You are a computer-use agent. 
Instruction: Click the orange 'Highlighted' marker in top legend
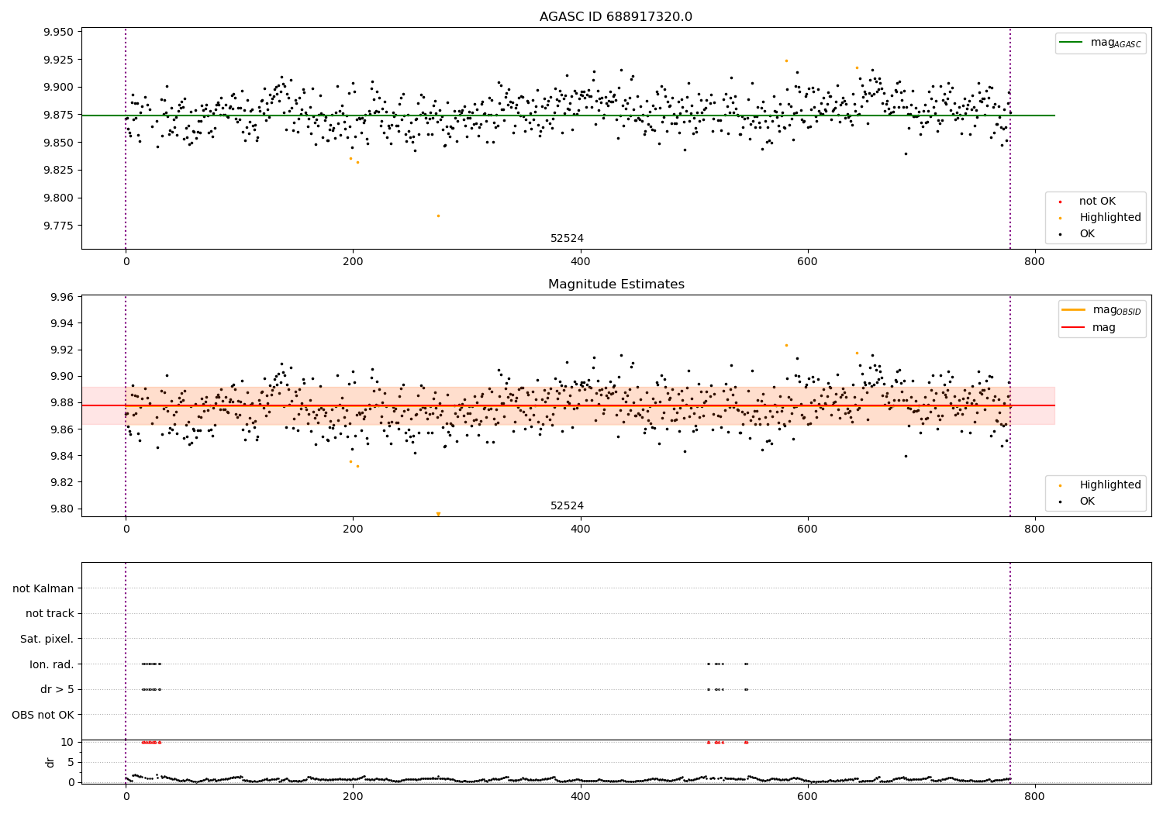(1060, 218)
